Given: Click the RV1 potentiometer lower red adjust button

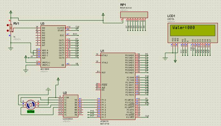Looking at the screenshot, I should tap(8, 31).
